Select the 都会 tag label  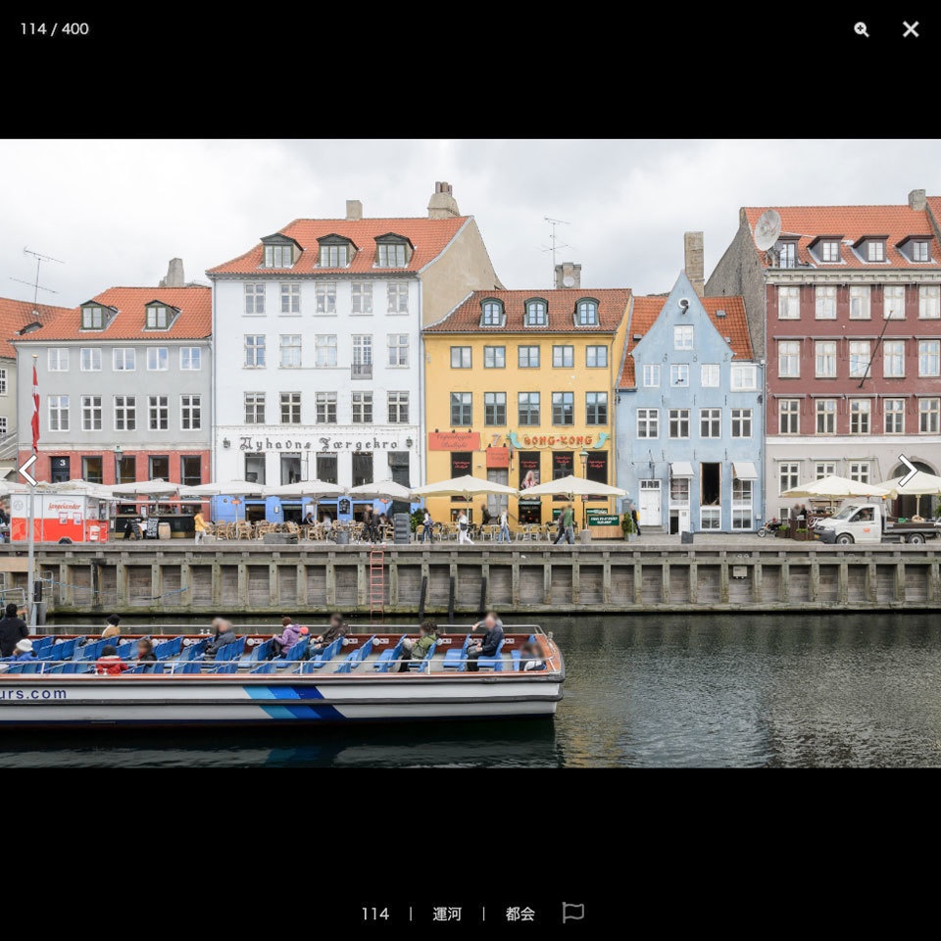point(520,914)
